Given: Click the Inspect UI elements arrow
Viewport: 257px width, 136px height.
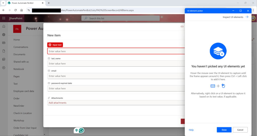Looking at the screenshot, I should pos(247,17).
